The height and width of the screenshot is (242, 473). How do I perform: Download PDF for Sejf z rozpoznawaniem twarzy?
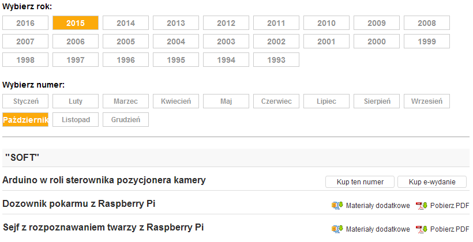point(449,229)
